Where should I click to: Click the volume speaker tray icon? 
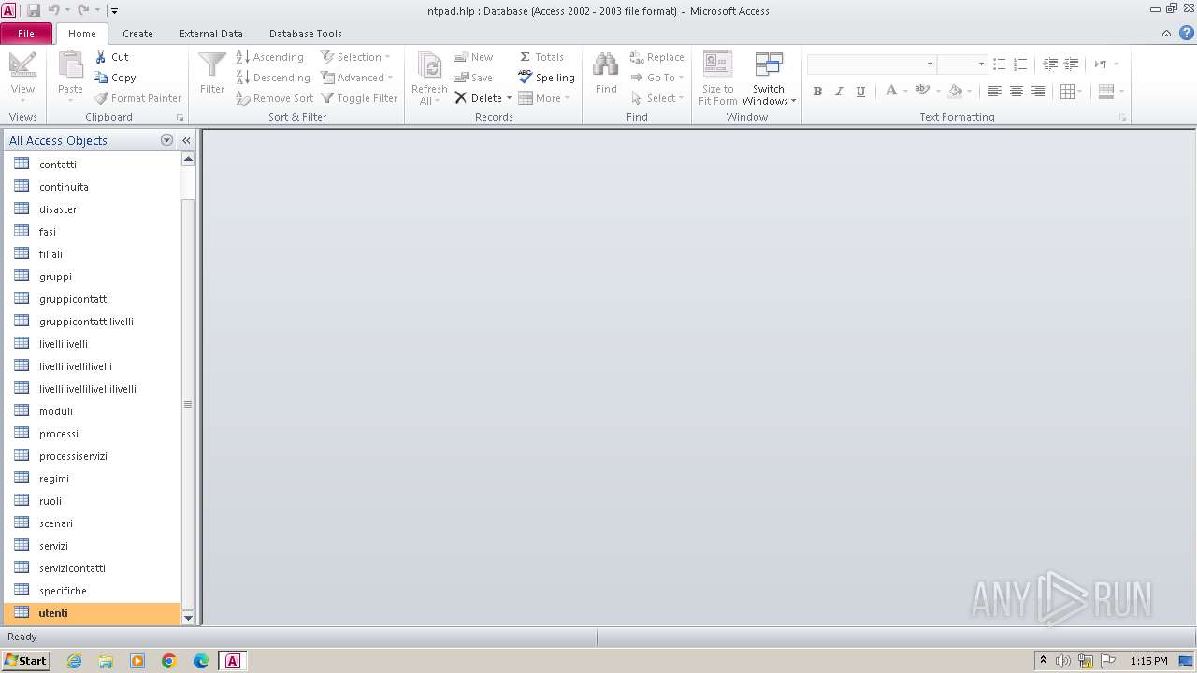(1063, 661)
